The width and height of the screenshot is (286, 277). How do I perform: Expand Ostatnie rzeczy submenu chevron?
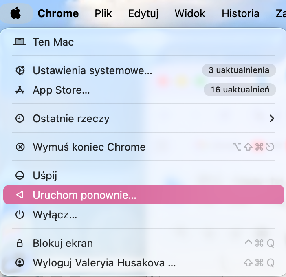click(272, 119)
